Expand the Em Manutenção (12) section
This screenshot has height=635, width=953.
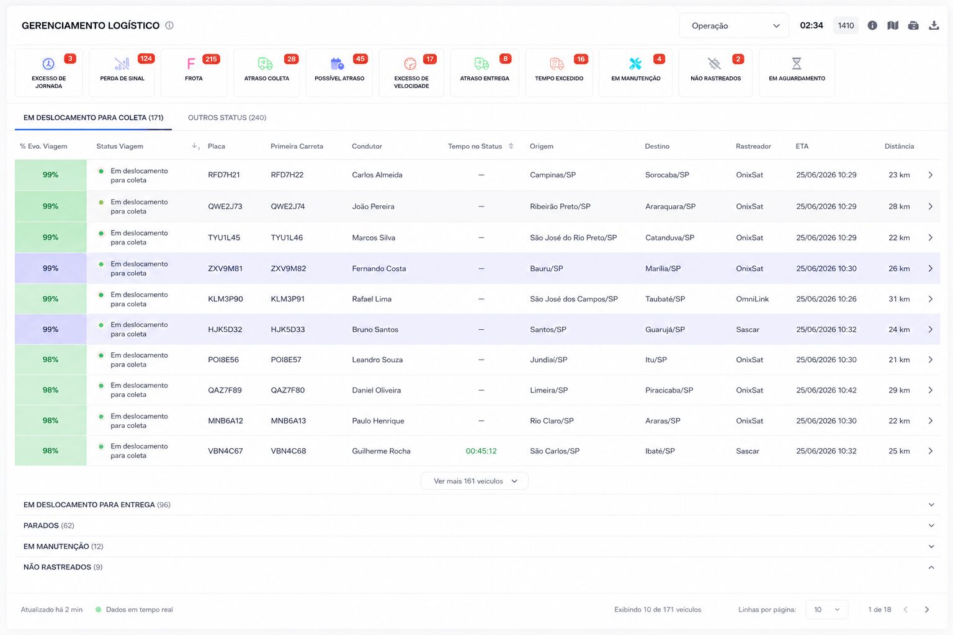477,546
